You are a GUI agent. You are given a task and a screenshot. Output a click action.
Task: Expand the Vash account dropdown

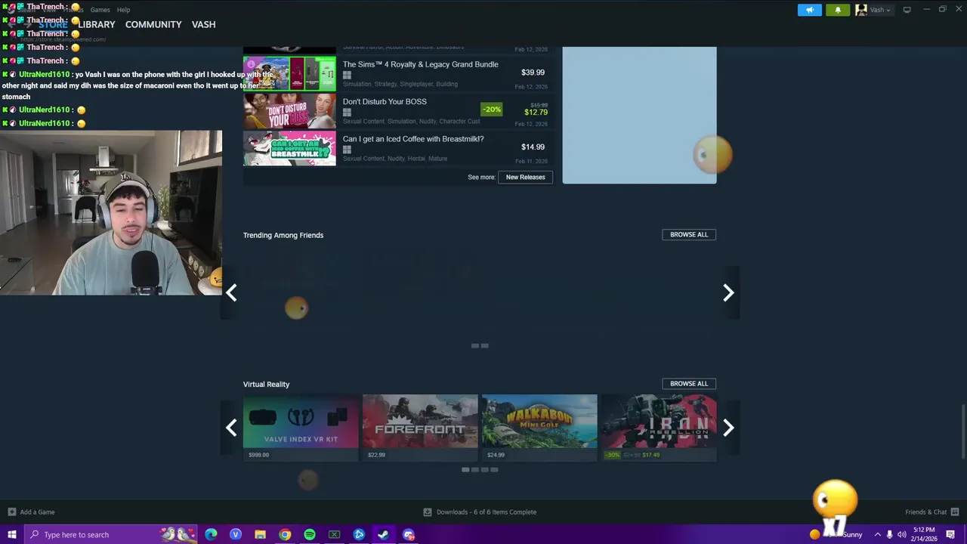(888, 10)
